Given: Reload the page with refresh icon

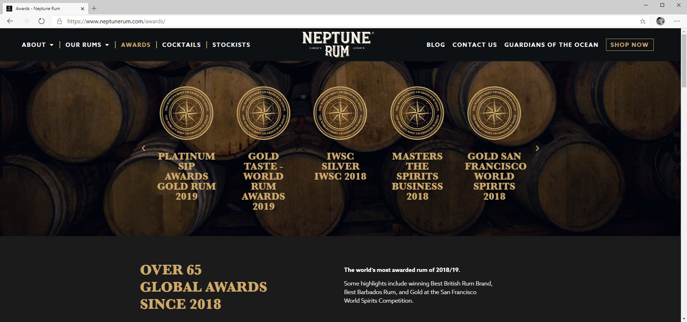Looking at the screenshot, I should click(42, 21).
